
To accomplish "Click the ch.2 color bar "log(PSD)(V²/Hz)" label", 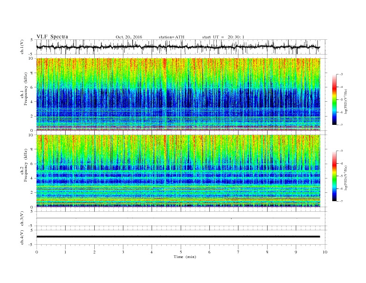I will point(346,178).
